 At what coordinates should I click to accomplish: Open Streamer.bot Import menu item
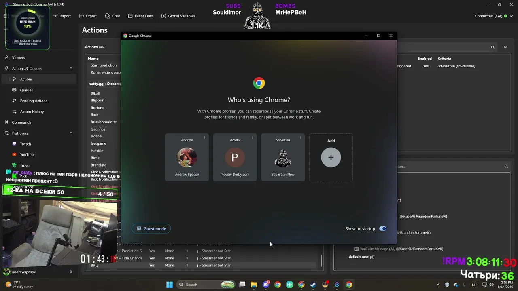click(61, 16)
